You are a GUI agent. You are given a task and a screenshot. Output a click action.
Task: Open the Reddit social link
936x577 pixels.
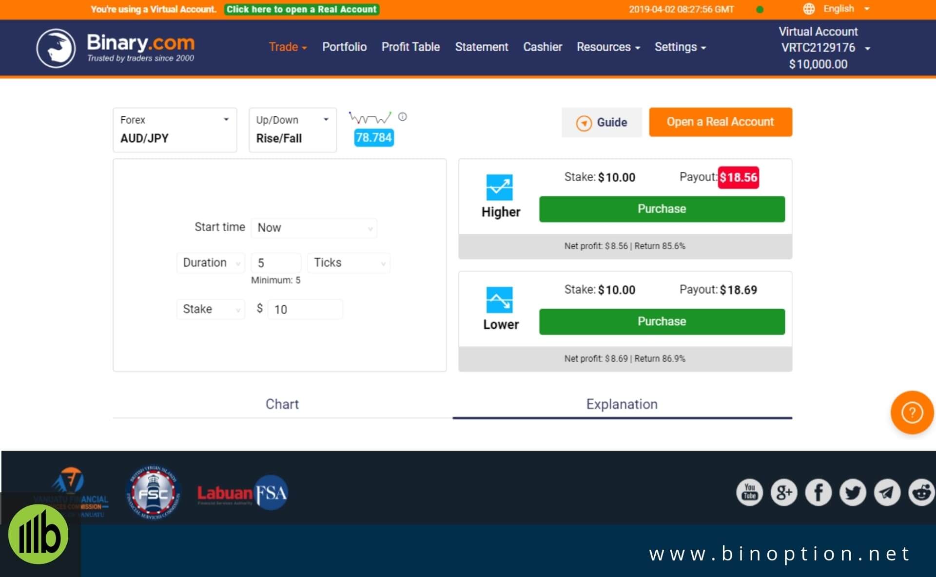pyautogui.click(x=921, y=492)
